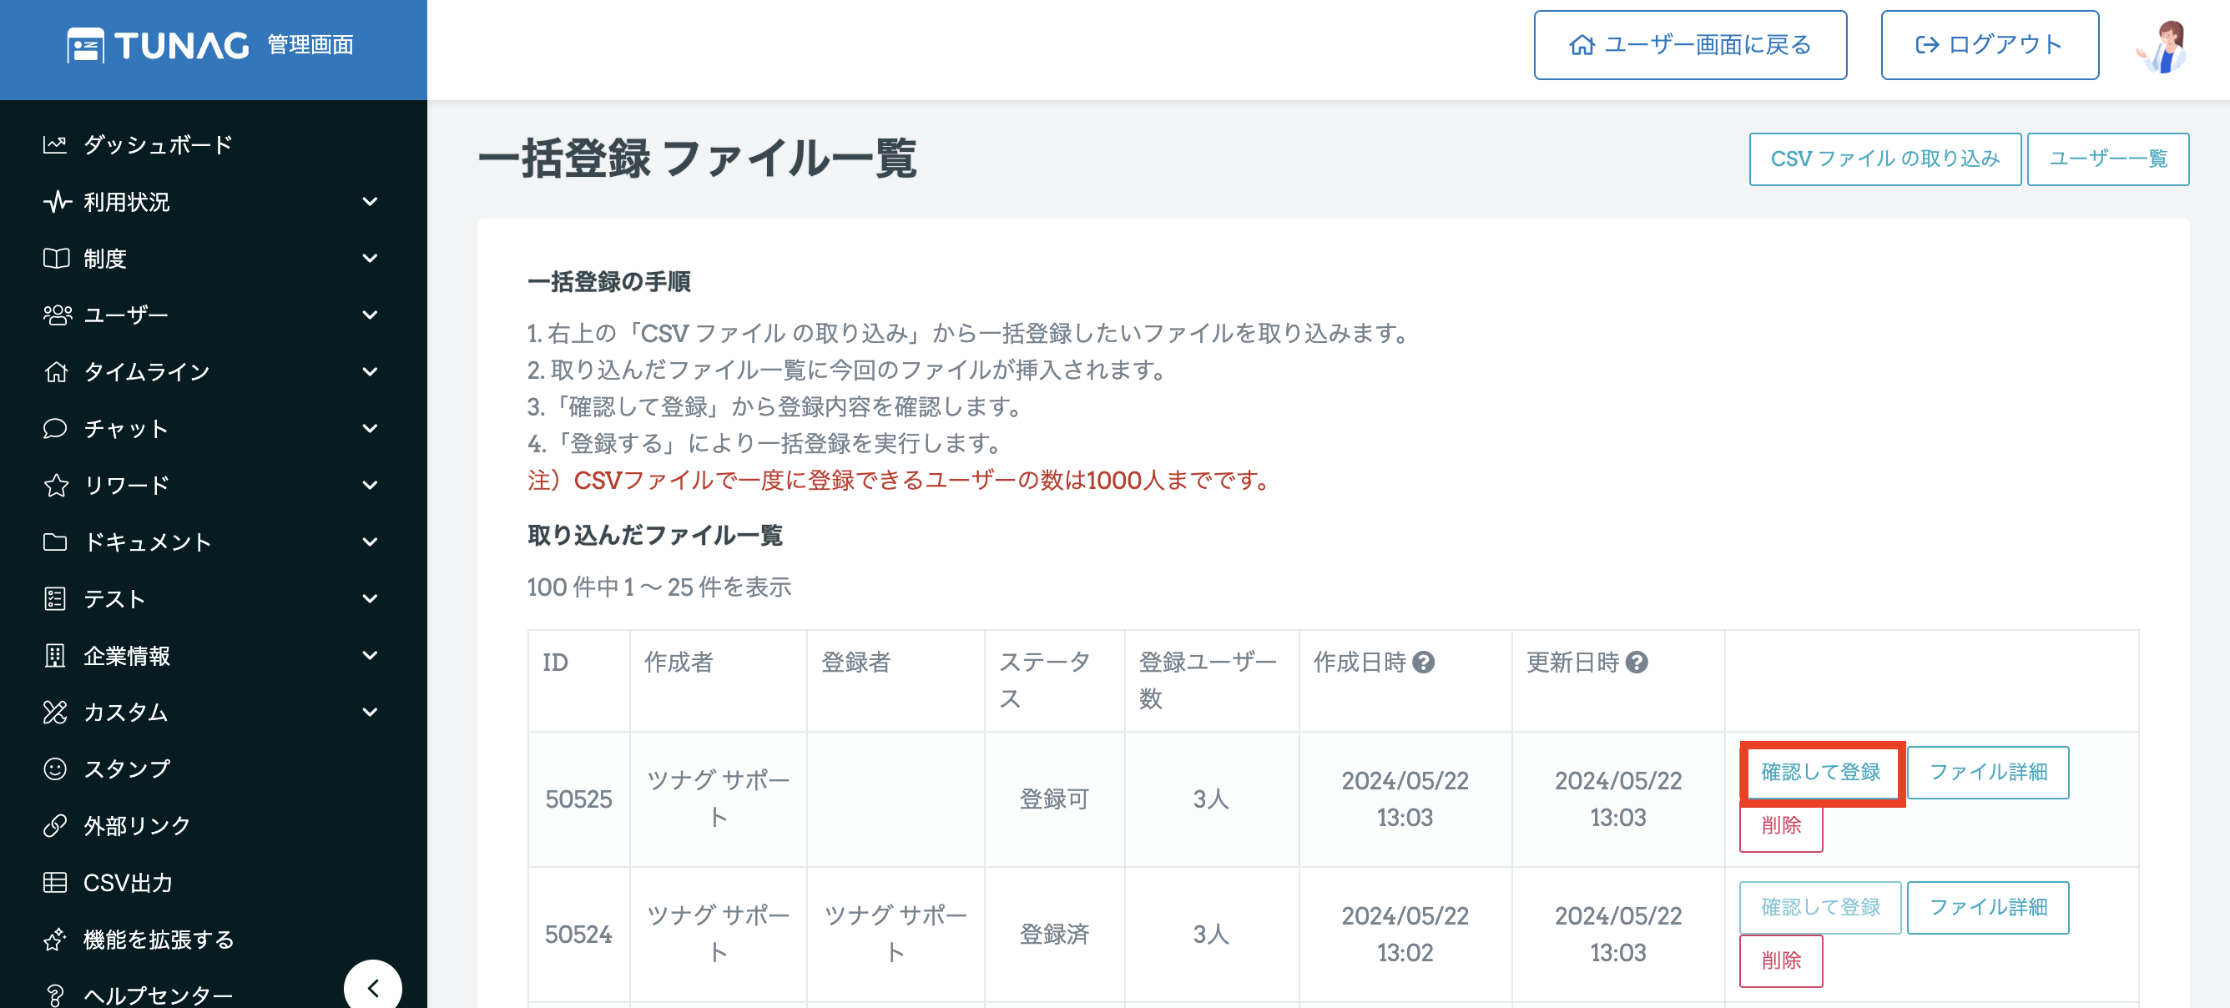The image size is (2230, 1008).
Task: Click ファイル詳細 for file 50524
Action: [x=1988, y=907]
